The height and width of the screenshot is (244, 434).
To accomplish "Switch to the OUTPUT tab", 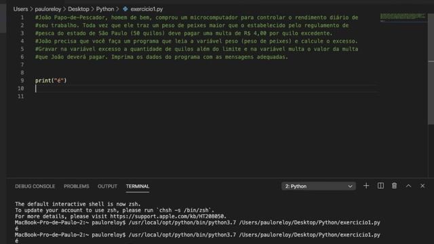I will 107,186.
